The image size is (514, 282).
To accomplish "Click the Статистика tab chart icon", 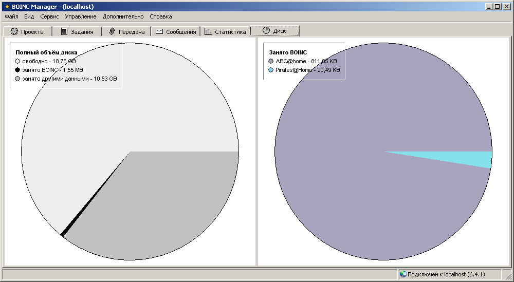I will (208, 31).
